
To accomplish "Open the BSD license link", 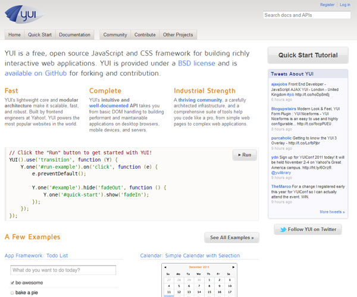I will click(x=196, y=64).
